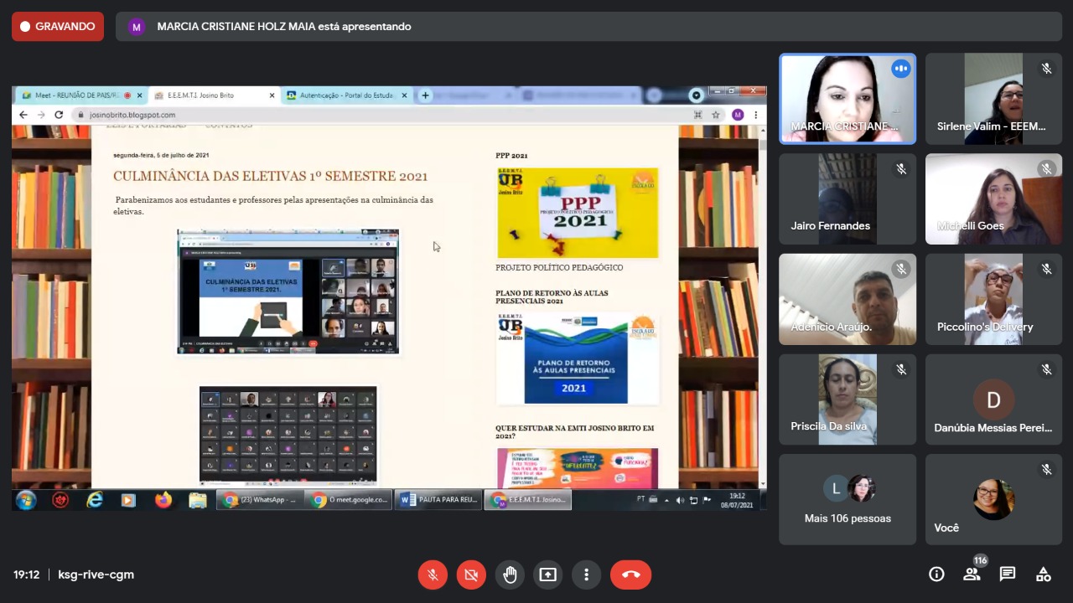The width and height of the screenshot is (1073, 603).
Task: Open the Windows Start button
Action: [26, 500]
